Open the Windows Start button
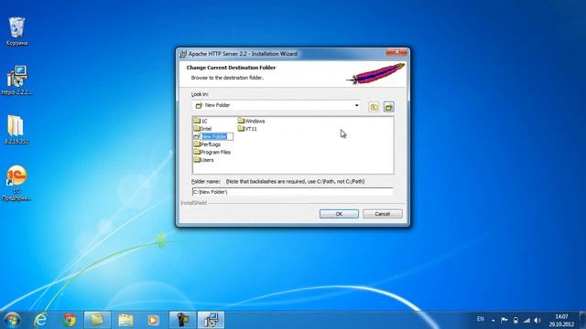Image resolution: width=586 pixels, height=329 pixels. point(12,320)
